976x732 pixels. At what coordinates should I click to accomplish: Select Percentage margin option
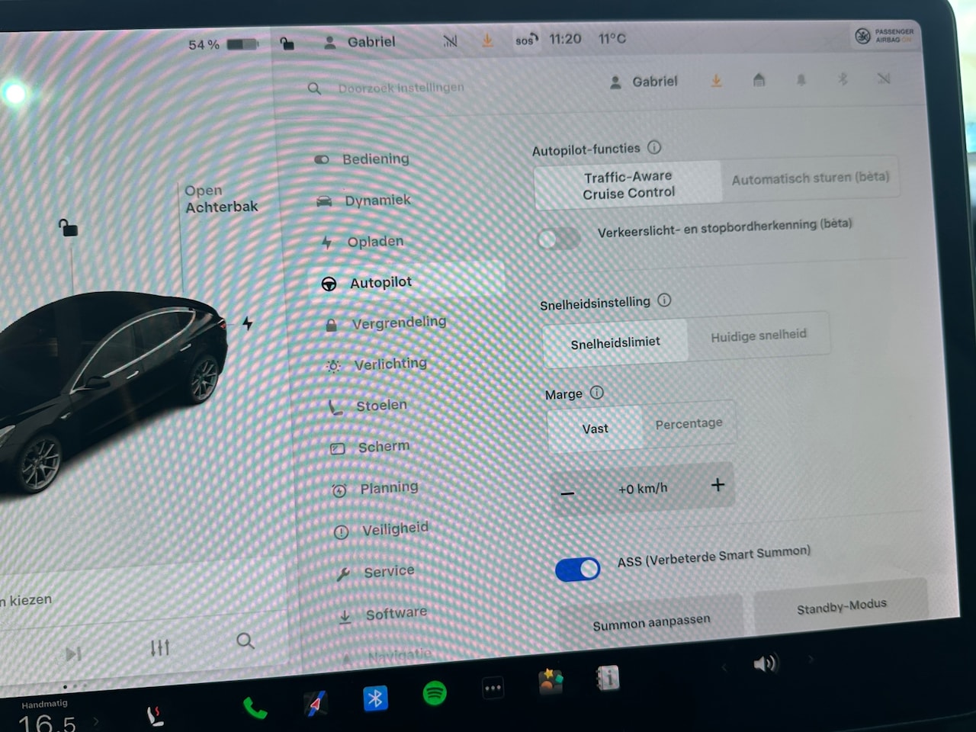[689, 423]
